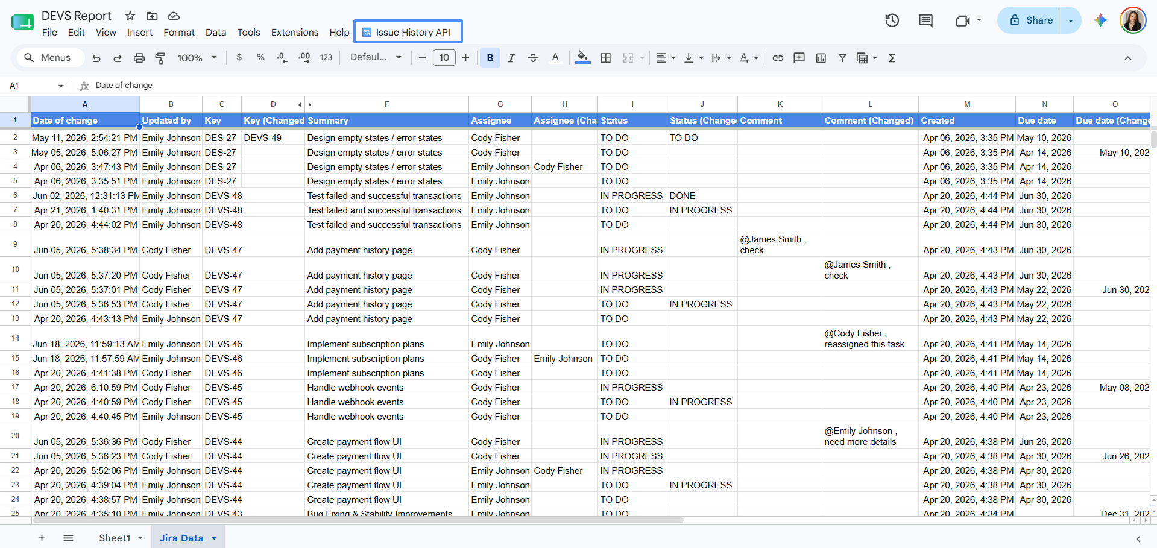This screenshot has height=548, width=1157.
Task: Open the fill color bucket picker
Action: [x=582, y=58]
